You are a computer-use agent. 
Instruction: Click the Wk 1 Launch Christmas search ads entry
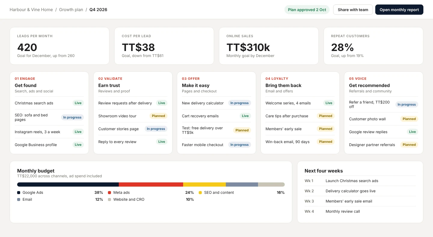[360, 181]
